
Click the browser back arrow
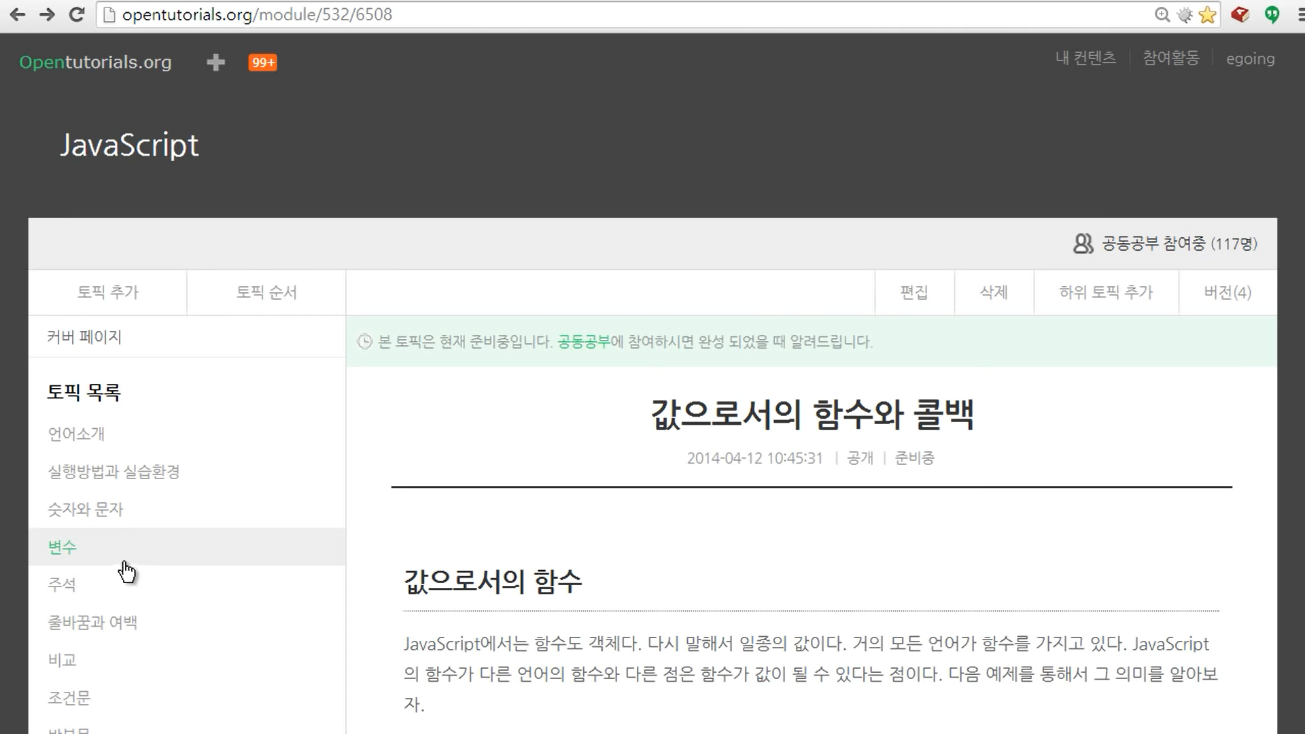[x=18, y=14]
